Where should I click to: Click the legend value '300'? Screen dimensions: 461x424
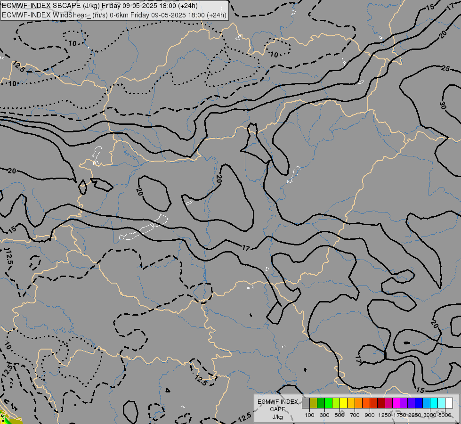click(324, 415)
